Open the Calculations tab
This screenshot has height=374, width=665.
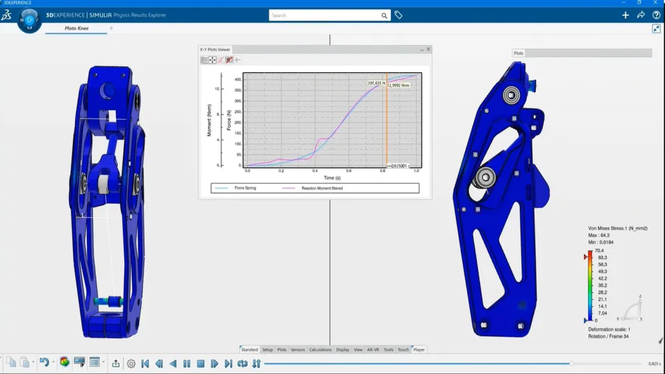coord(321,349)
